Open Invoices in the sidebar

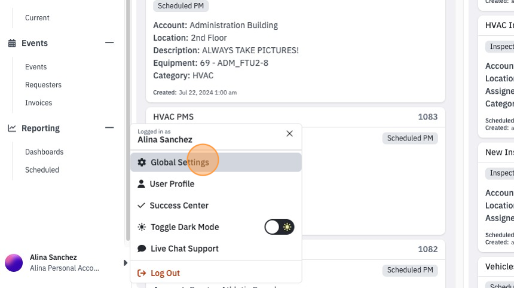(39, 103)
